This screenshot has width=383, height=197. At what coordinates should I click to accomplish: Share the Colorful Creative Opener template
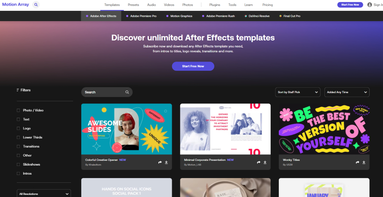point(160,162)
